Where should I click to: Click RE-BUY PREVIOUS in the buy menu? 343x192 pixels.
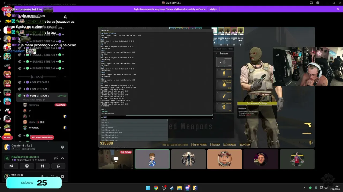pos(199,145)
